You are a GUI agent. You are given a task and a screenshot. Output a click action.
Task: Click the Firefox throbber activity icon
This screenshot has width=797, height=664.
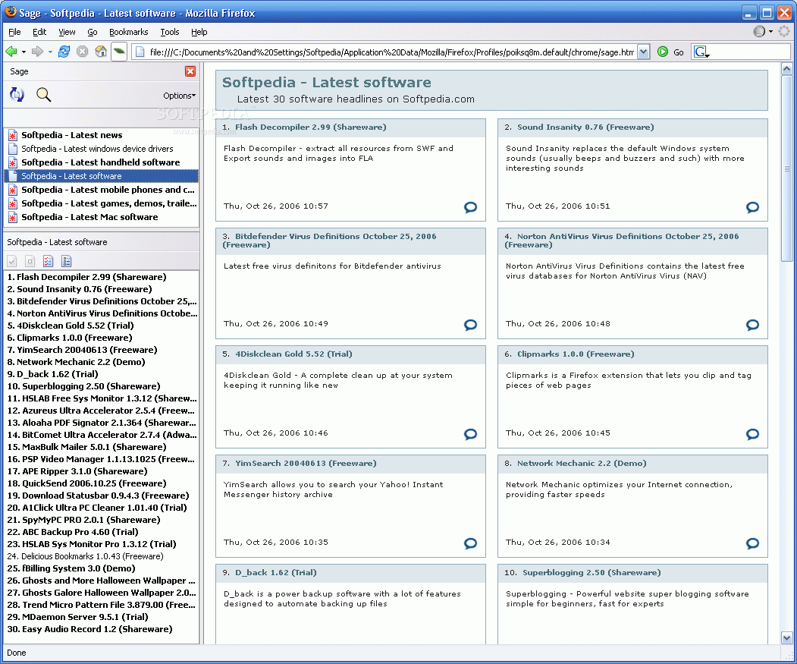pyautogui.click(x=784, y=32)
